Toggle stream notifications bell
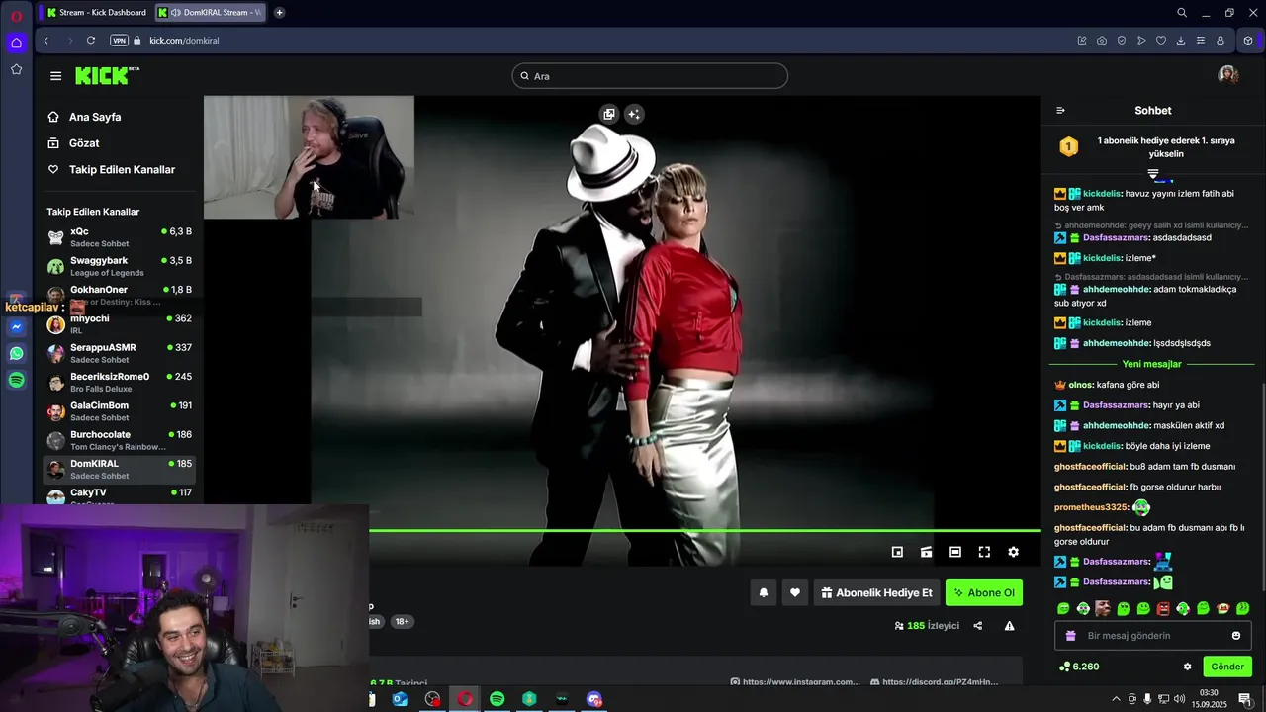Viewport: 1266px width, 712px height. pos(764,593)
